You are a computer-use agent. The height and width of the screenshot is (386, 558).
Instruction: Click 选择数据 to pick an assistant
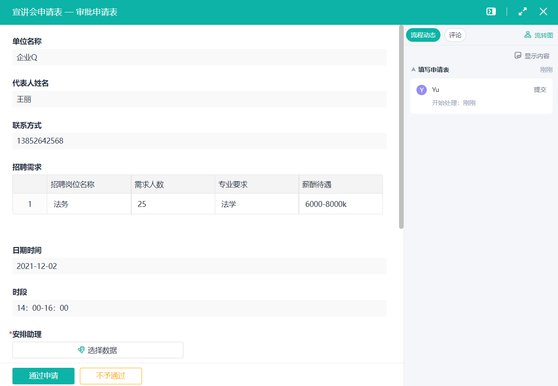click(98, 350)
